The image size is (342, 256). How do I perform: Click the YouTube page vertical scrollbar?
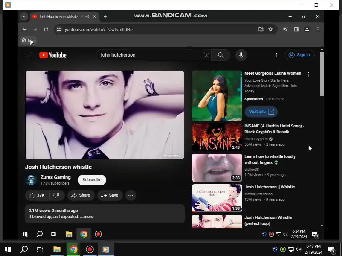(322, 74)
